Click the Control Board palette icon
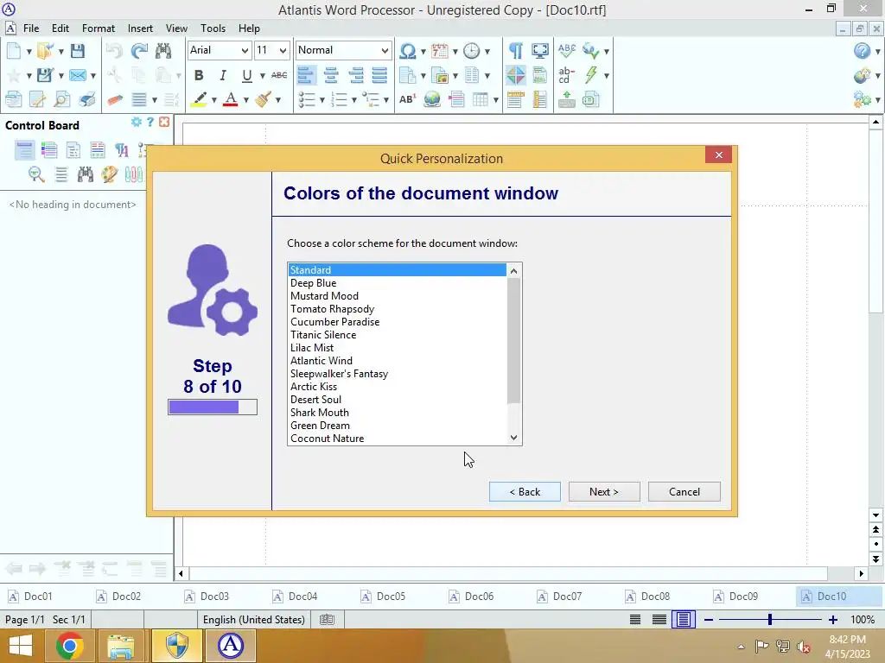This screenshot has width=885, height=663. [110, 174]
